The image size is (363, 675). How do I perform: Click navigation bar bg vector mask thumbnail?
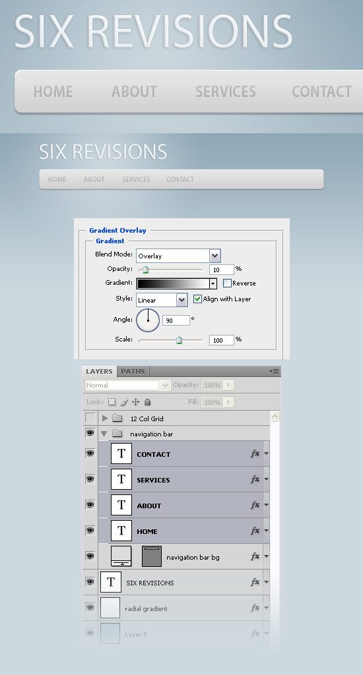tap(152, 556)
